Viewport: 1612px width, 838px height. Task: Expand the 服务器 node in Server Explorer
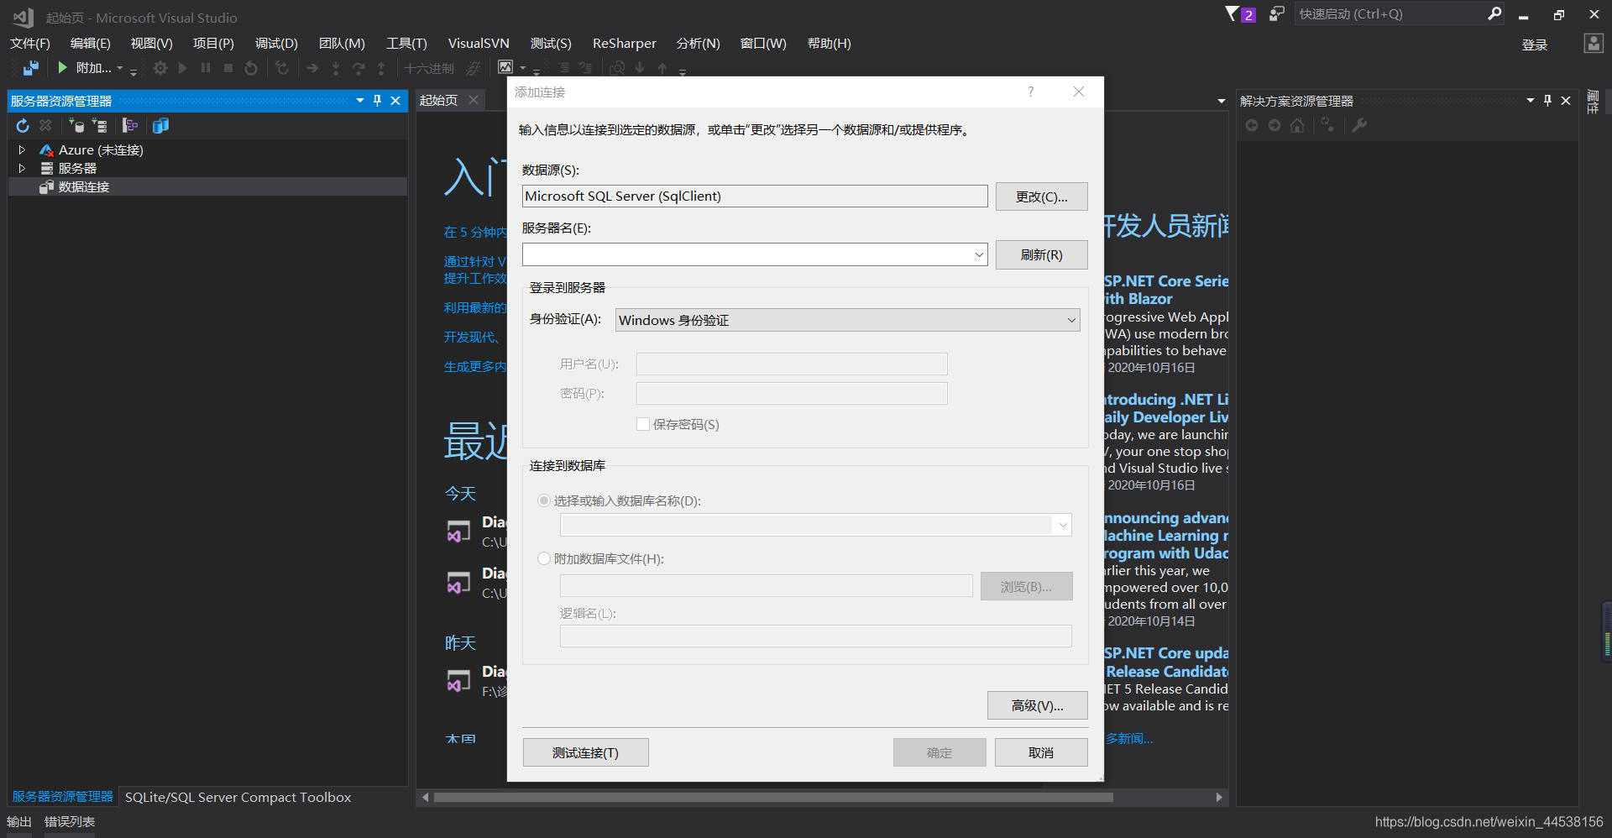(x=22, y=168)
